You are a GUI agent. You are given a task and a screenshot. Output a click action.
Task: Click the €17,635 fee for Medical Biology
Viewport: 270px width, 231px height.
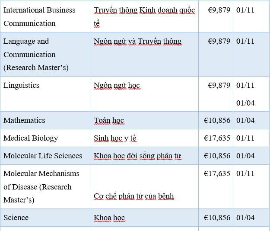[217, 138]
